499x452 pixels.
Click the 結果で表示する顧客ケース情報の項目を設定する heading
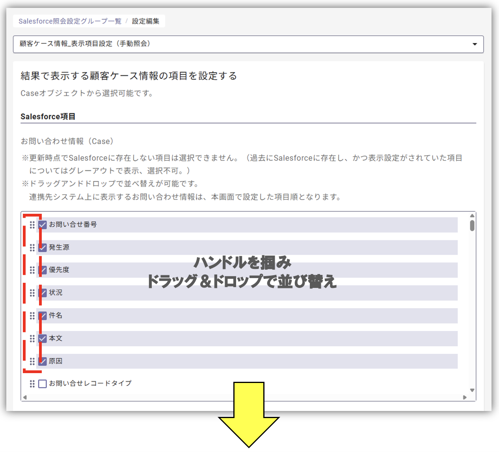point(129,76)
